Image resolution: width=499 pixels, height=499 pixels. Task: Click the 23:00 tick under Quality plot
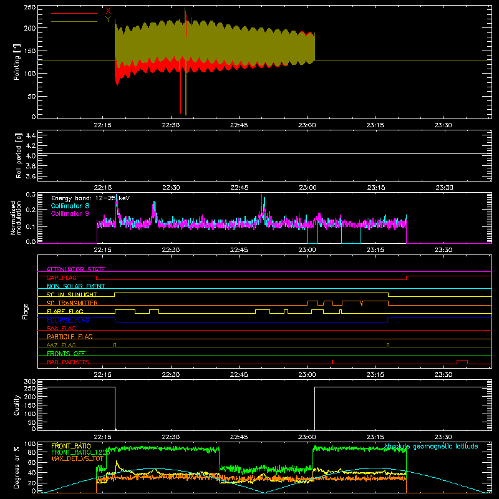(307, 437)
